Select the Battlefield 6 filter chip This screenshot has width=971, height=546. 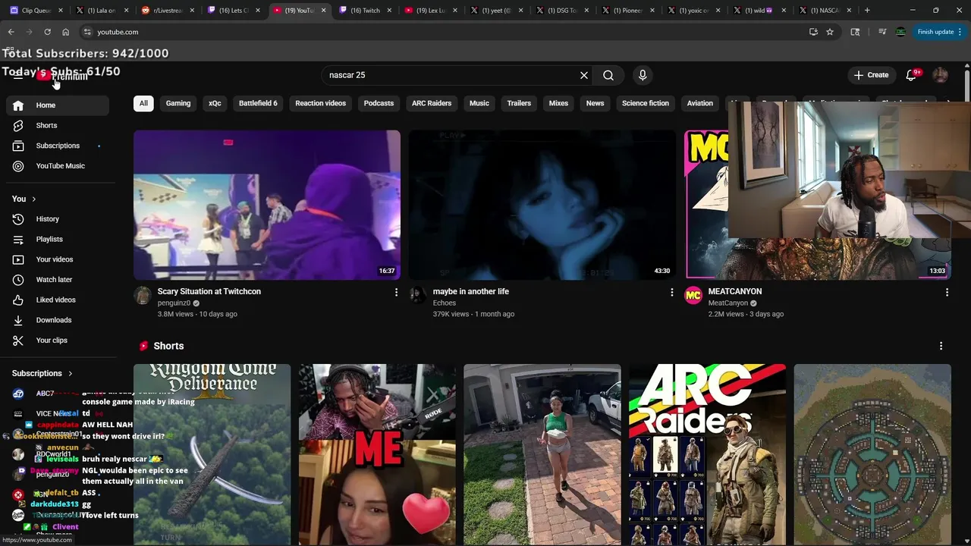pos(258,103)
